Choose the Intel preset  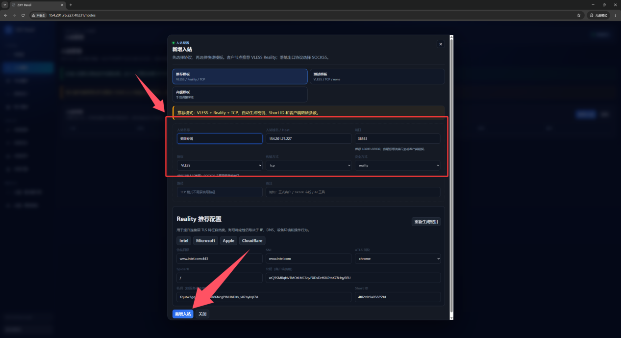[x=184, y=241]
